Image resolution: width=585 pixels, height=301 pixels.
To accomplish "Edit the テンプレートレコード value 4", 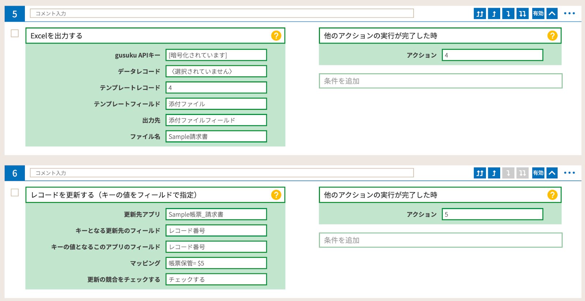I will [216, 88].
